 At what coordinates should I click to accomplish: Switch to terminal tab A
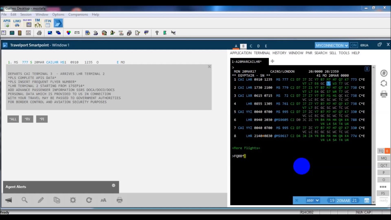pos(236,46)
